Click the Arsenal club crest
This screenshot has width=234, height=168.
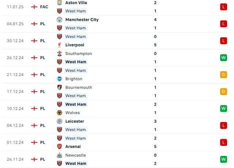click(60, 146)
